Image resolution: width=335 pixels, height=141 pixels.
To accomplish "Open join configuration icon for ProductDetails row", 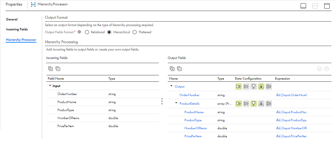I will pyautogui.click(x=246, y=104).
